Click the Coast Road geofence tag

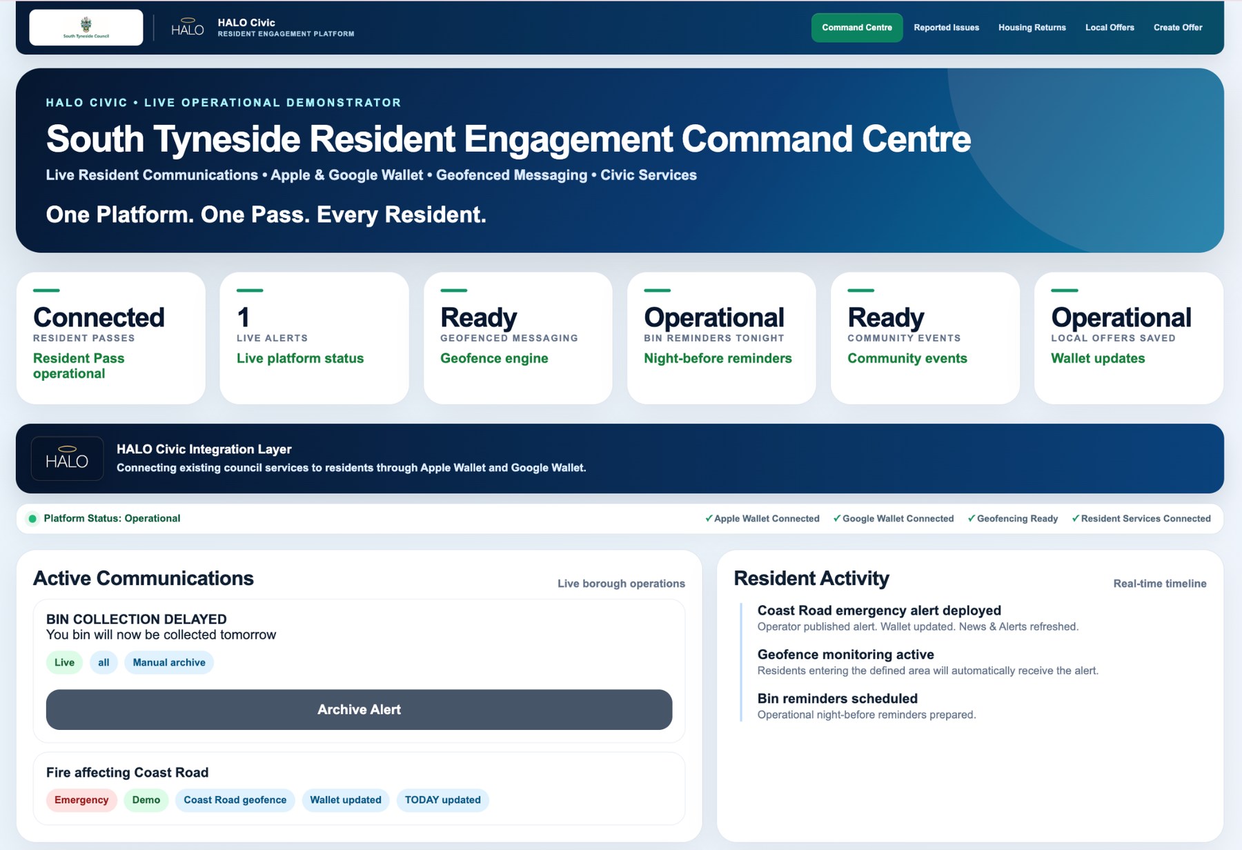tap(235, 800)
